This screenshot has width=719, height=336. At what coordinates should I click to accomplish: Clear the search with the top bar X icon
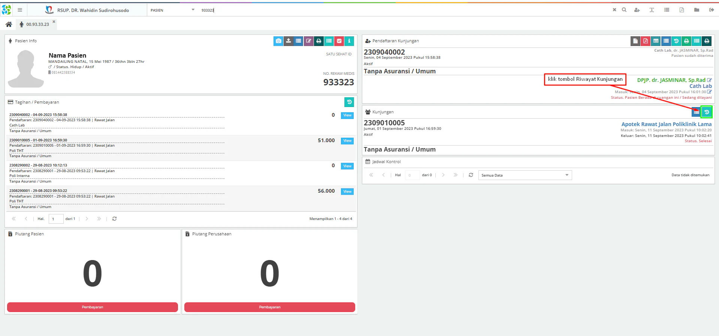pyautogui.click(x=614, y=10)
